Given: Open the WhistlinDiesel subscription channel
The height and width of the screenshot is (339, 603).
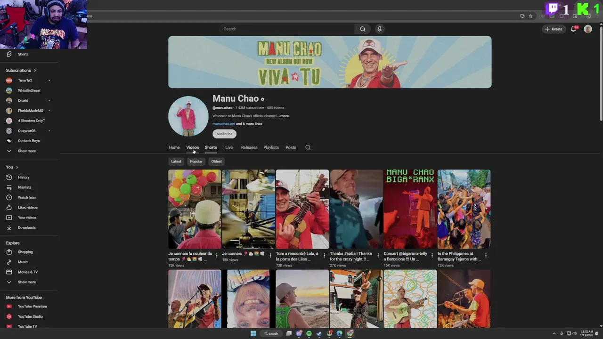Looking at the screenshot, I should [29, 90].
